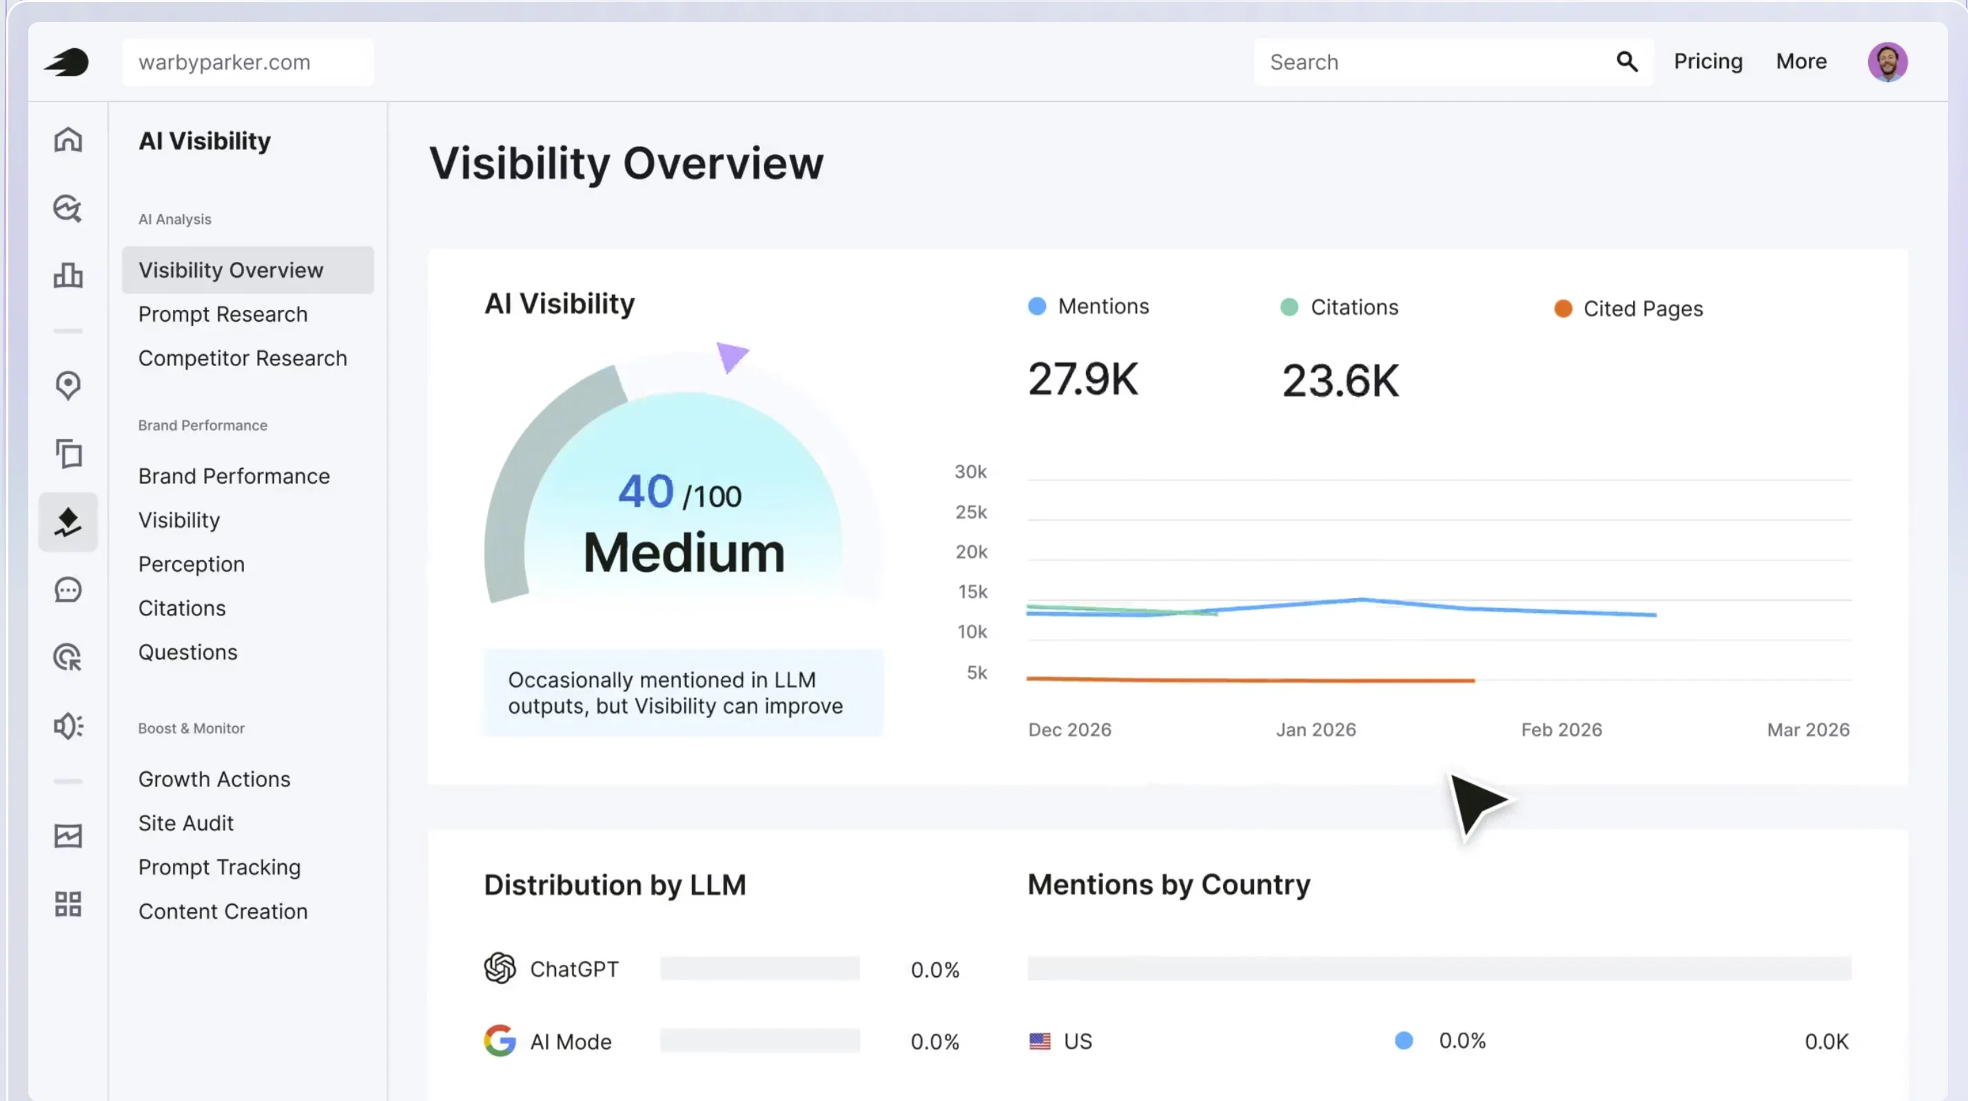
Task: Select the trend line chart icon in the left rail
Action: (68, 836)
